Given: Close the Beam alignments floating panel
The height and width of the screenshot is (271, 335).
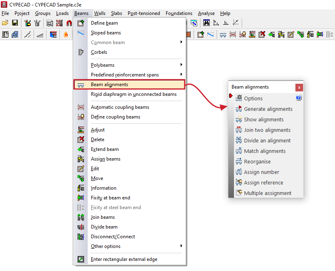Looking at the screenshot, I should 299,87.
